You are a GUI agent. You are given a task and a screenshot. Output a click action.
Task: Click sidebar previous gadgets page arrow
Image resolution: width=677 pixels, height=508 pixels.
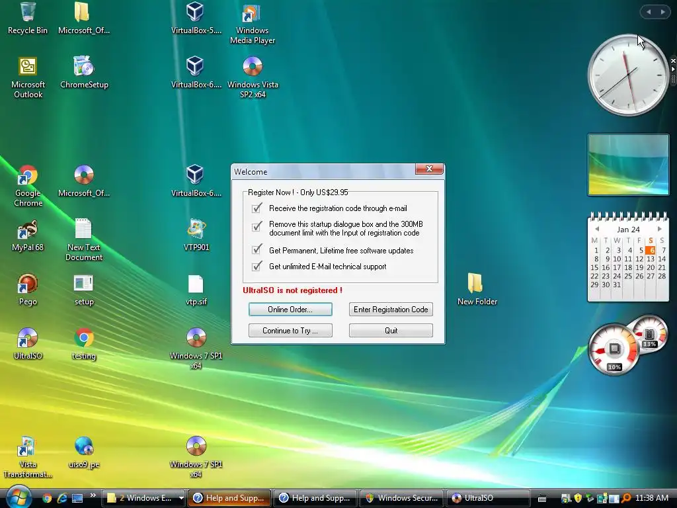coord(649,12)
